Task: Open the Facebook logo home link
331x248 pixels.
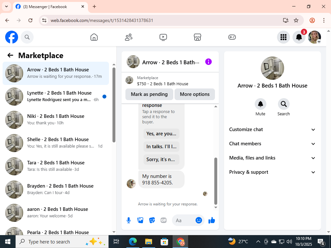Action: (12, 37)
